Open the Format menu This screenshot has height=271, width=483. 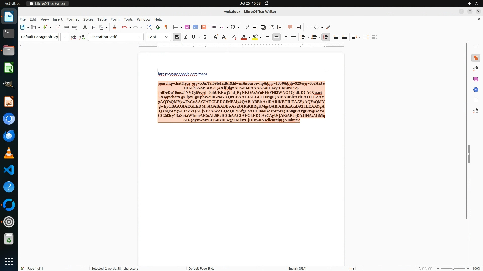click(73, 19)
